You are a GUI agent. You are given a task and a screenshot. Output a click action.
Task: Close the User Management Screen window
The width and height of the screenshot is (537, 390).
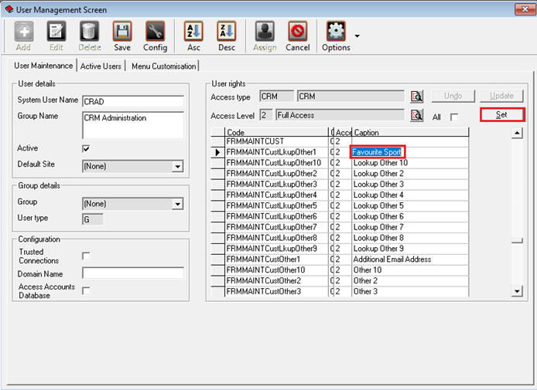525,9
